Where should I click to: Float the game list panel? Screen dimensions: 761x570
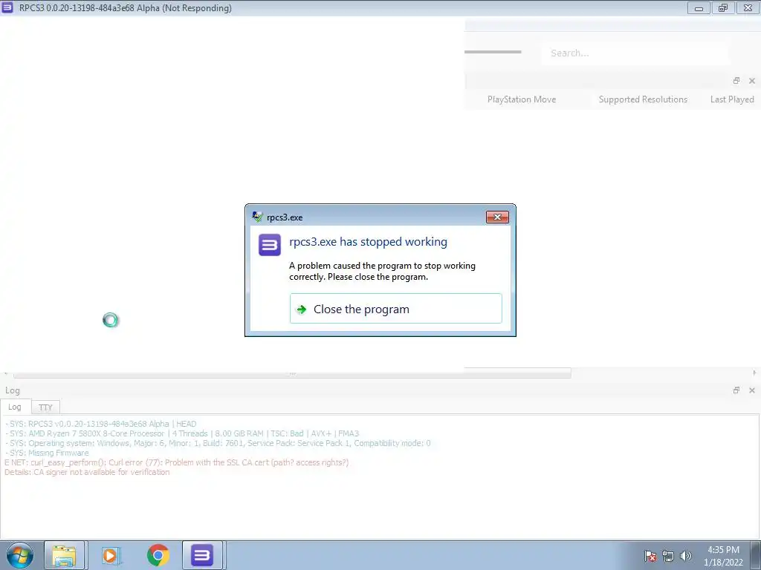736,80
